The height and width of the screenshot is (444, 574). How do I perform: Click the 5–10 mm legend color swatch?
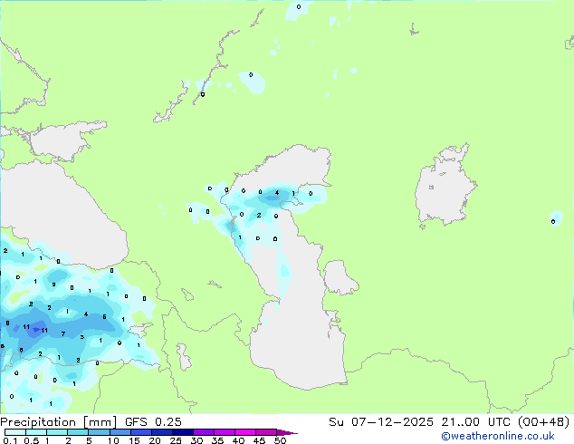tap(99, 432)
